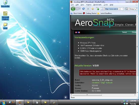Click the Vorraussetzungen heading
This screenshot has height=105, width=139.
click(x=84, y=37)
